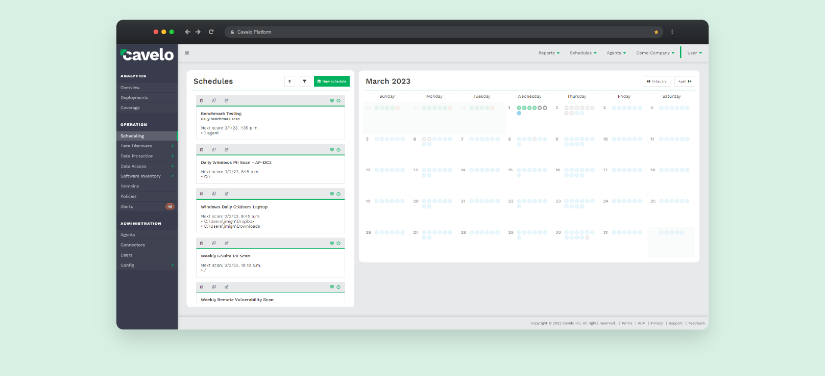Image resolution: width=825 pixels, height=376 pixels.
Task: Open Coverage in the sidebar
Action: (147, 108)
